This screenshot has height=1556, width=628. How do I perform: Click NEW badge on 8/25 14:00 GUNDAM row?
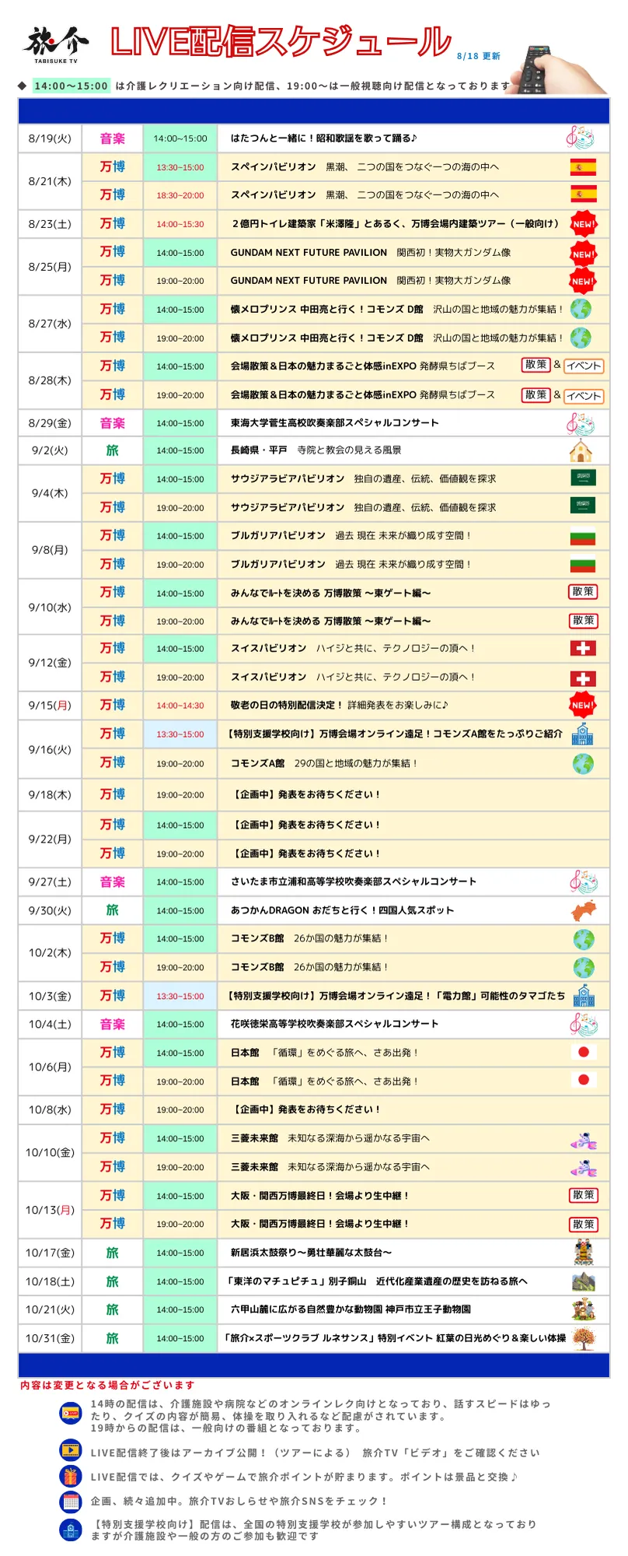click(583, 253)
